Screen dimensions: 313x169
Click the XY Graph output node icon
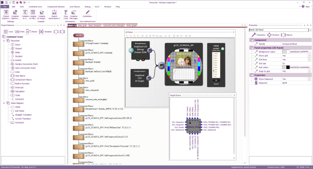click(x=149, y=78)
